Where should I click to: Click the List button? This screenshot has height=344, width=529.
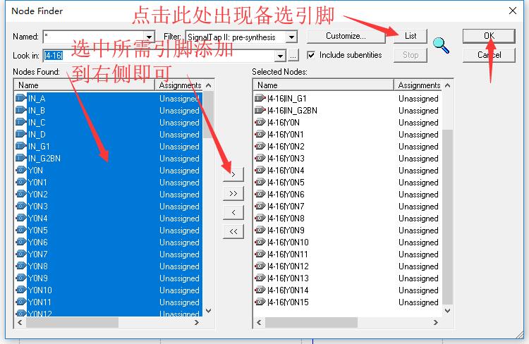coord(411,36)
